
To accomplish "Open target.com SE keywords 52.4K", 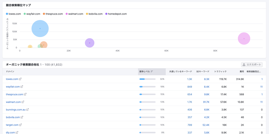I will [206, 125].
